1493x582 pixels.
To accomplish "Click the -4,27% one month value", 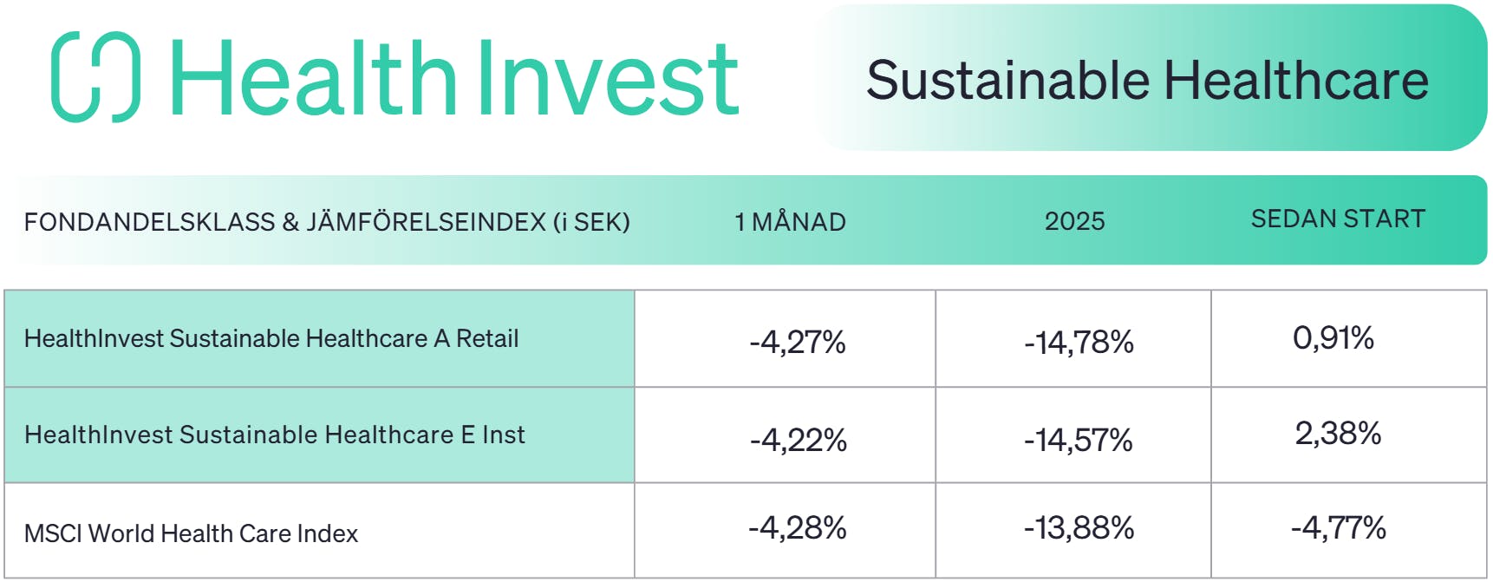I will coord(798,342).
